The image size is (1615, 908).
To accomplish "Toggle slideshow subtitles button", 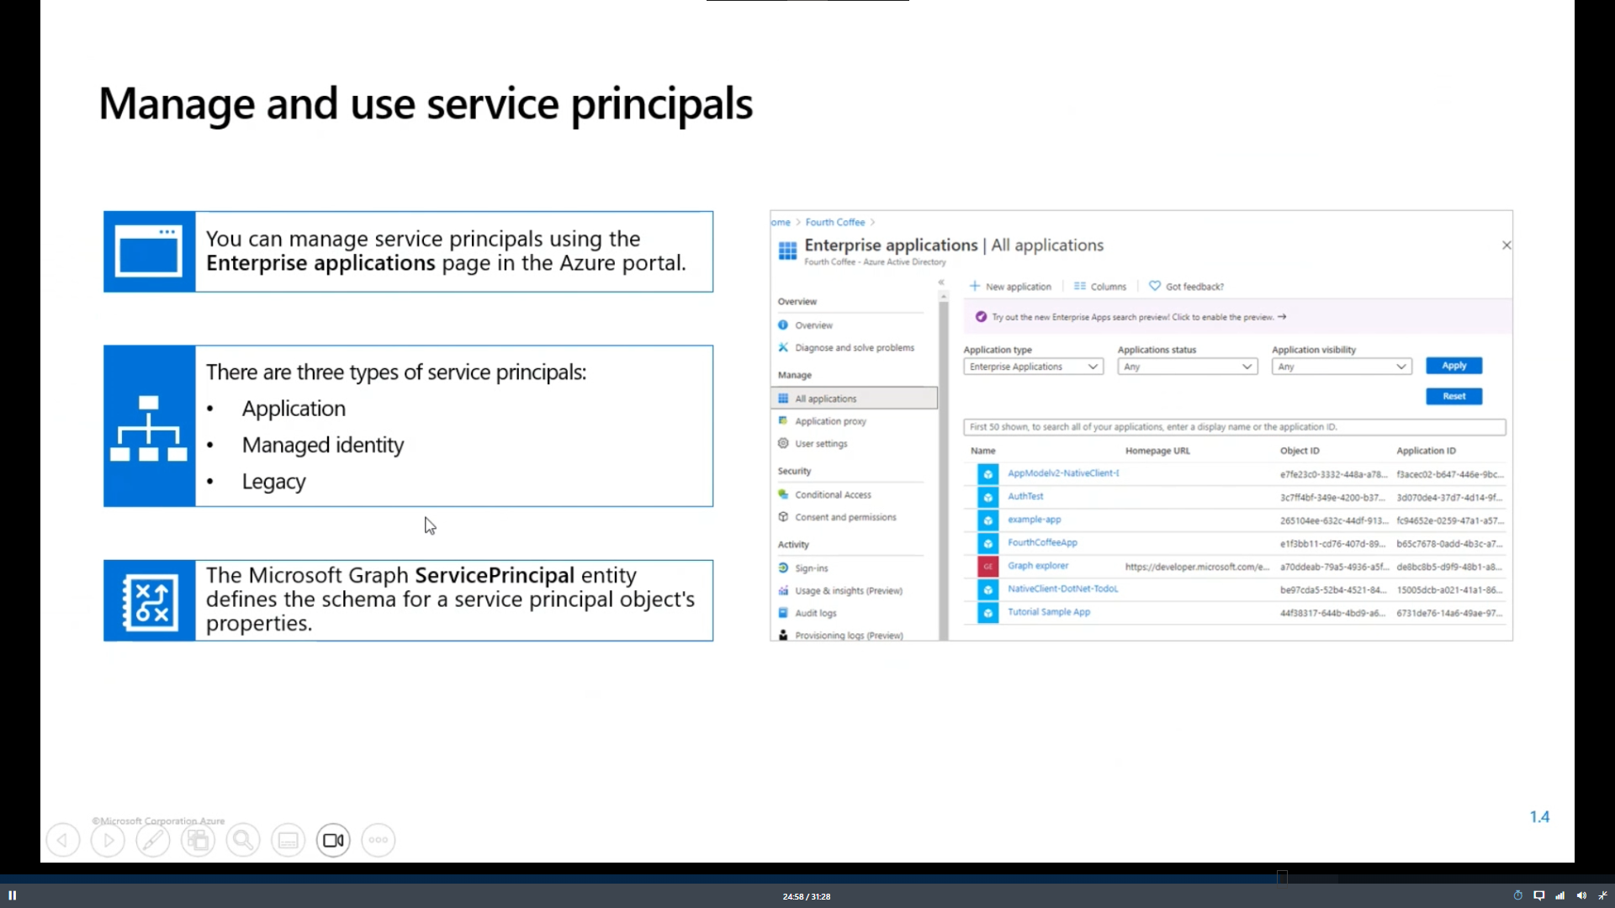I will click(x=288, y=840).
